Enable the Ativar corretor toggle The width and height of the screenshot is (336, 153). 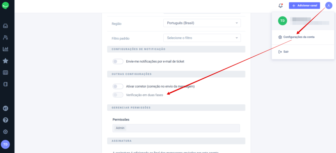click(x=118, y=86)
